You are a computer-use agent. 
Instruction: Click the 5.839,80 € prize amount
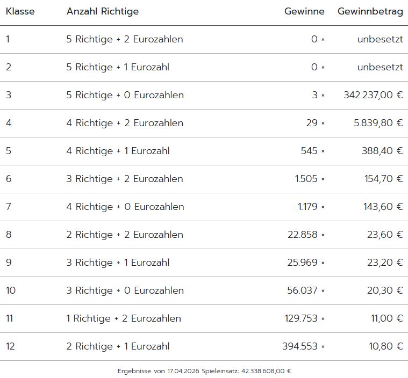pos(378,123)
